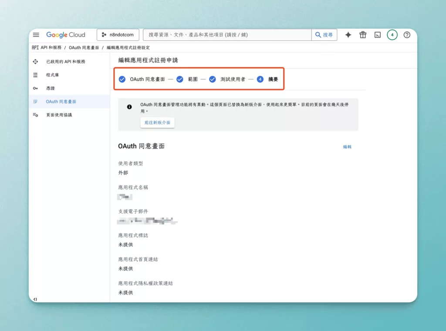Viewport: 446px width, 331px height.
Task: Click the library grid icon
Action: pyautogui.click(x=35, y=75)
